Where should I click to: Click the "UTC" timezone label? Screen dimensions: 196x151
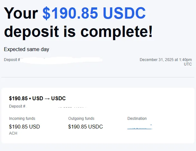point(188,64)
